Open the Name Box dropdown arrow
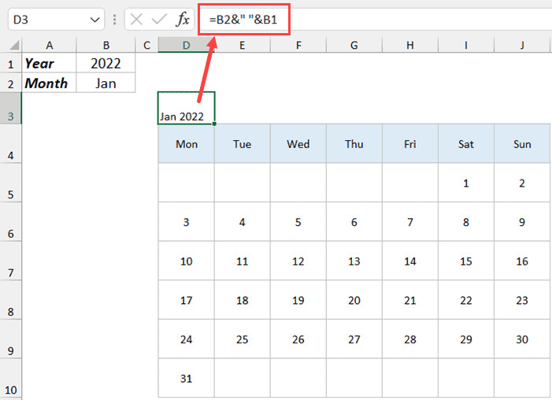 coord(94,18)
